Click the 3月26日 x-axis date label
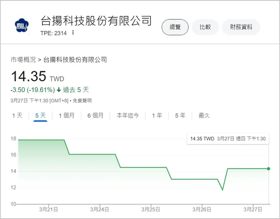 (x=202, y=209)
